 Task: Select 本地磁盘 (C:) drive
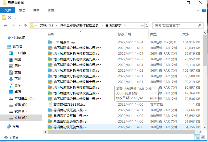tap(24, 98)
